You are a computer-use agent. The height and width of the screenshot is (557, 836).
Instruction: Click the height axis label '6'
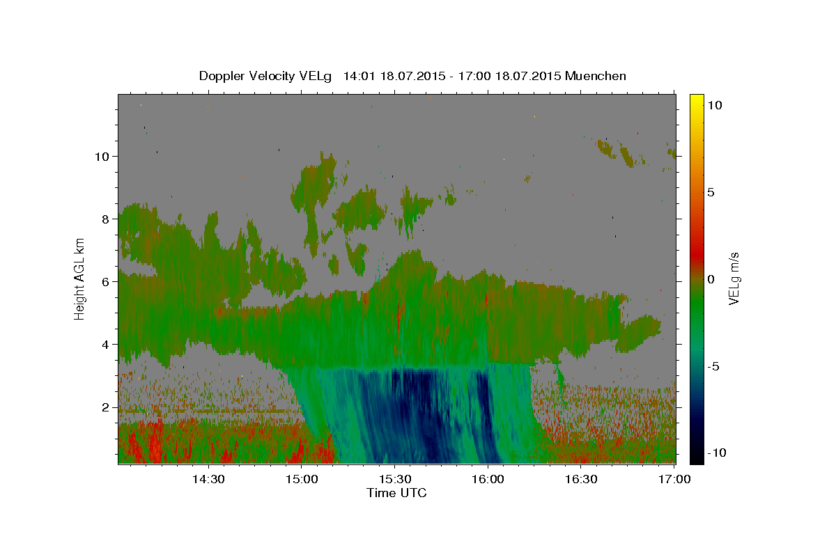pos(106,281)
